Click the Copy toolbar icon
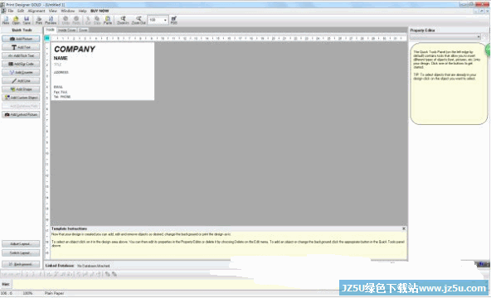The width and height of the screenshot is (491, 298). 97,21
